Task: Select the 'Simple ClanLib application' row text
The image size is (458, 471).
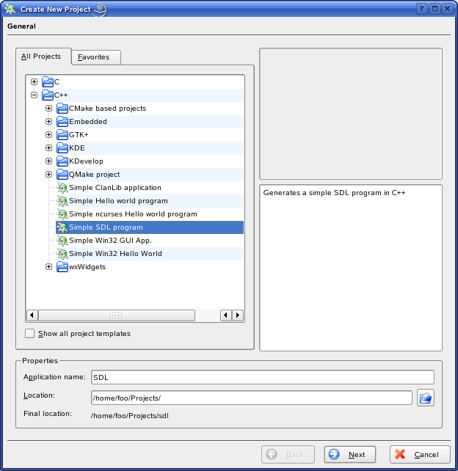Action: 115,188
